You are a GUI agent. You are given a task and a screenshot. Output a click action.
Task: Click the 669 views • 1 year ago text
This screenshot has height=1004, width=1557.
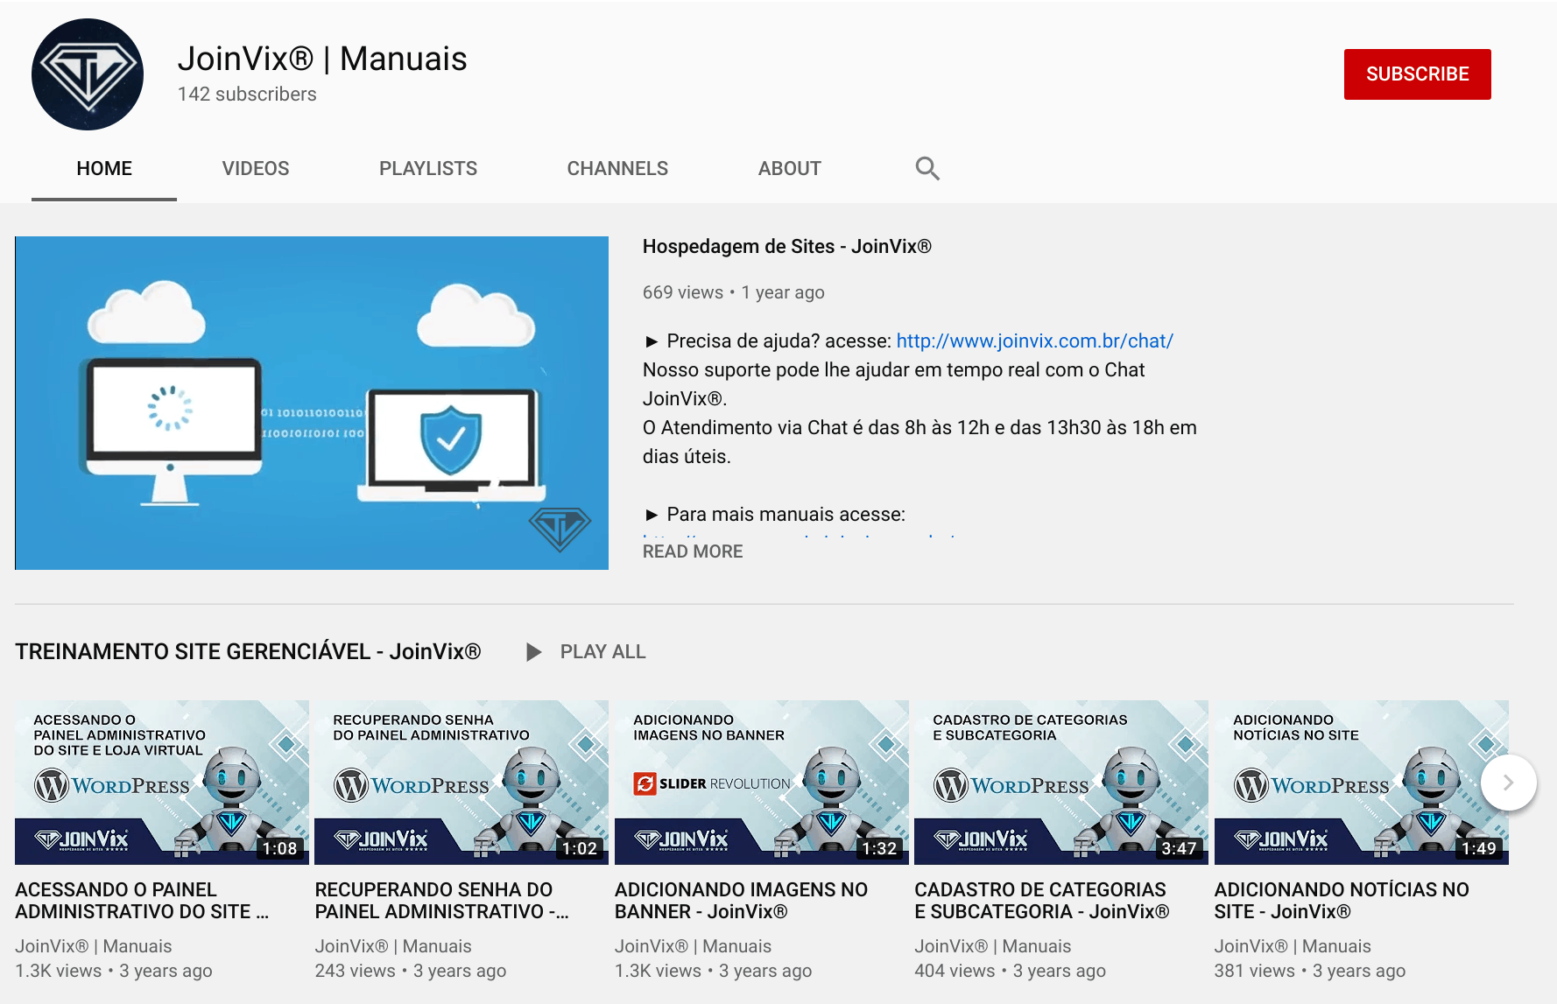point(734,292)
